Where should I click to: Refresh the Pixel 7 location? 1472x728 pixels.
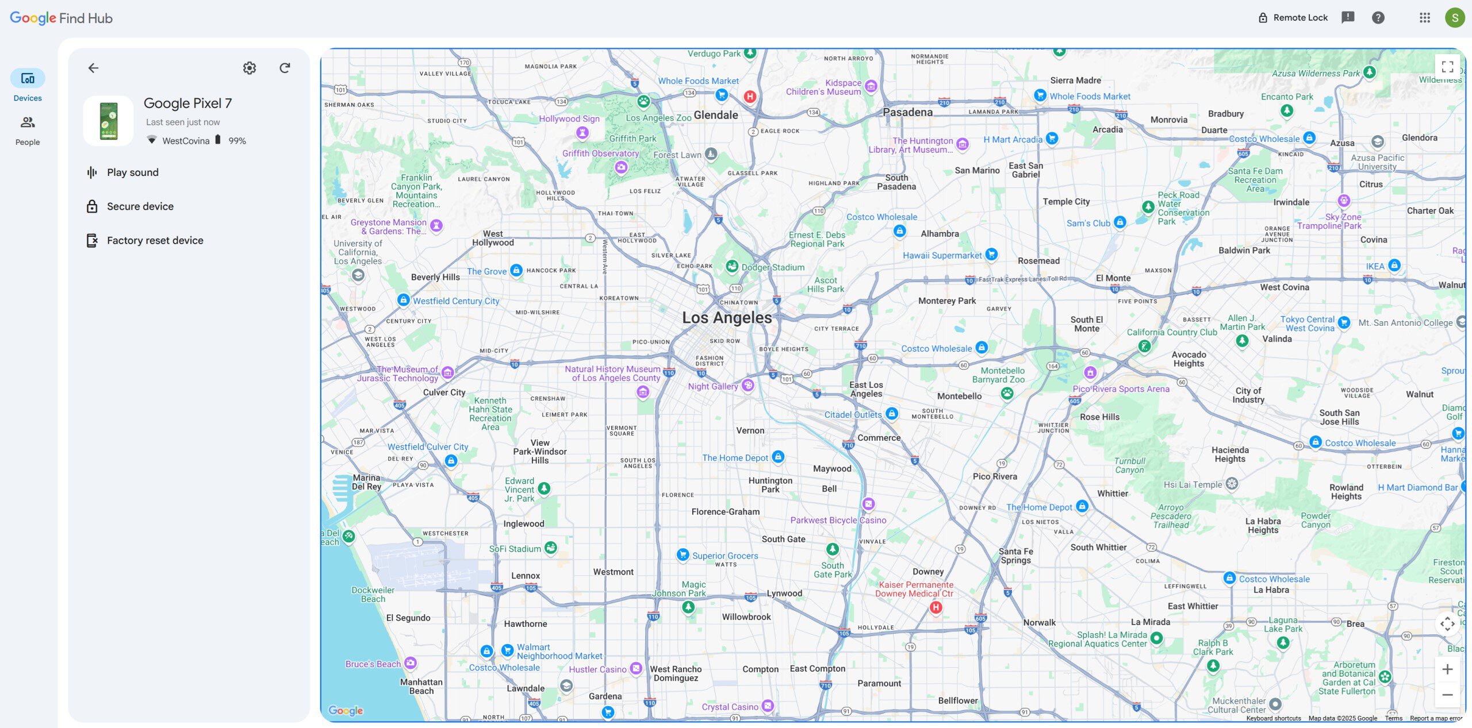(285, 68)
